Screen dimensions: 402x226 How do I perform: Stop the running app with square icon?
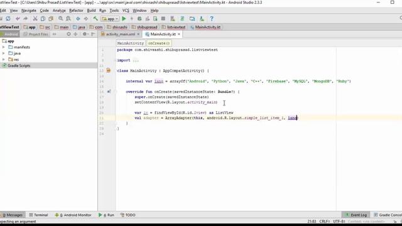[163, 19]
